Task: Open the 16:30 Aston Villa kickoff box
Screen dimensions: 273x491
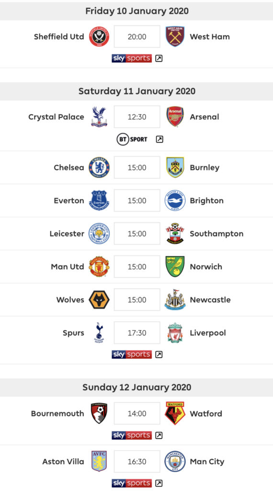Action: (137, 462)
